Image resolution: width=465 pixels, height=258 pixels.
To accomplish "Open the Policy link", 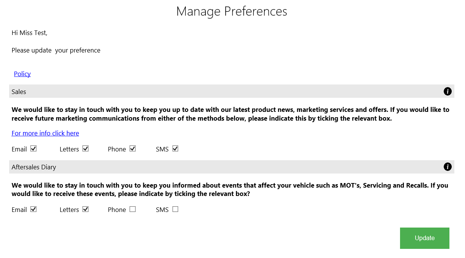I will 22,74.
